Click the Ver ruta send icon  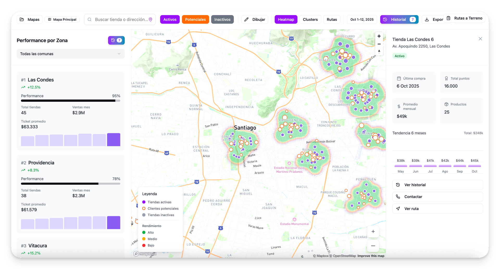(x=398, y=208)
